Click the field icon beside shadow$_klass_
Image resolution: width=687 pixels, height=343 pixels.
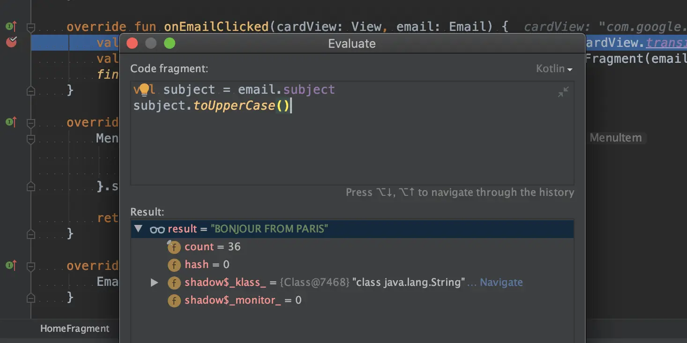[x=174, y=283]
